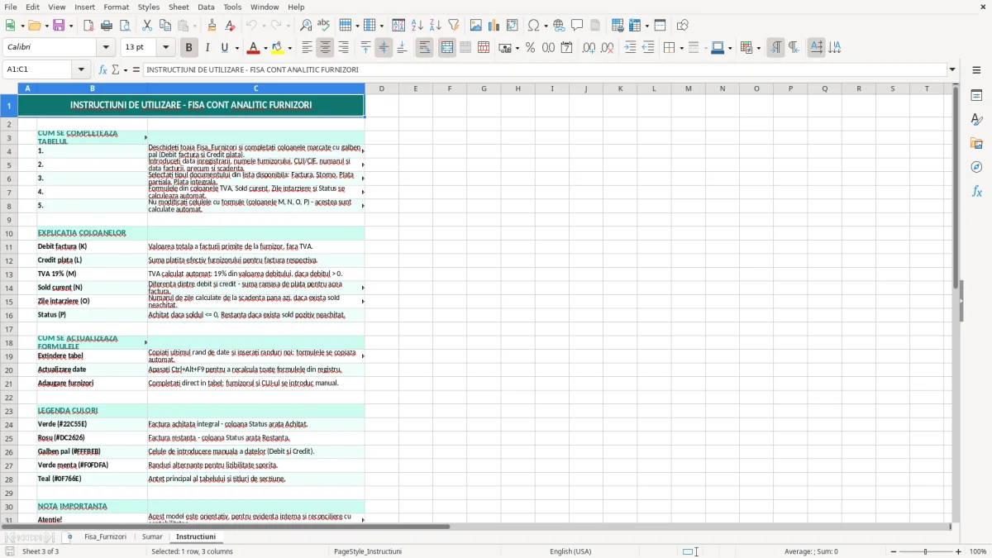Toggle Left-To-Right text direction

click(x=775, y=48)
